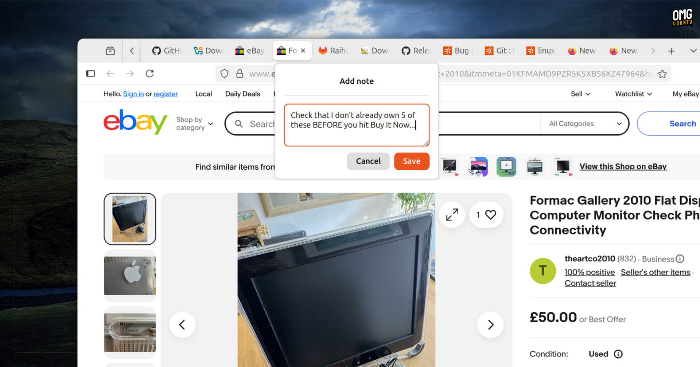This screenshot has height=367, width=700.
Task: Switch to the Raiha GitLab tab
Action: [x=334, y=51]
